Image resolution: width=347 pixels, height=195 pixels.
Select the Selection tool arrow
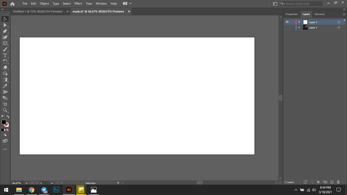[5, 19]
